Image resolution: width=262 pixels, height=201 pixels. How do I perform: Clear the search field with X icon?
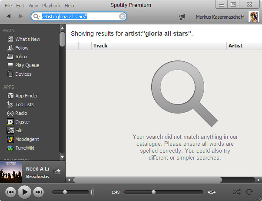tap(123, 17)
